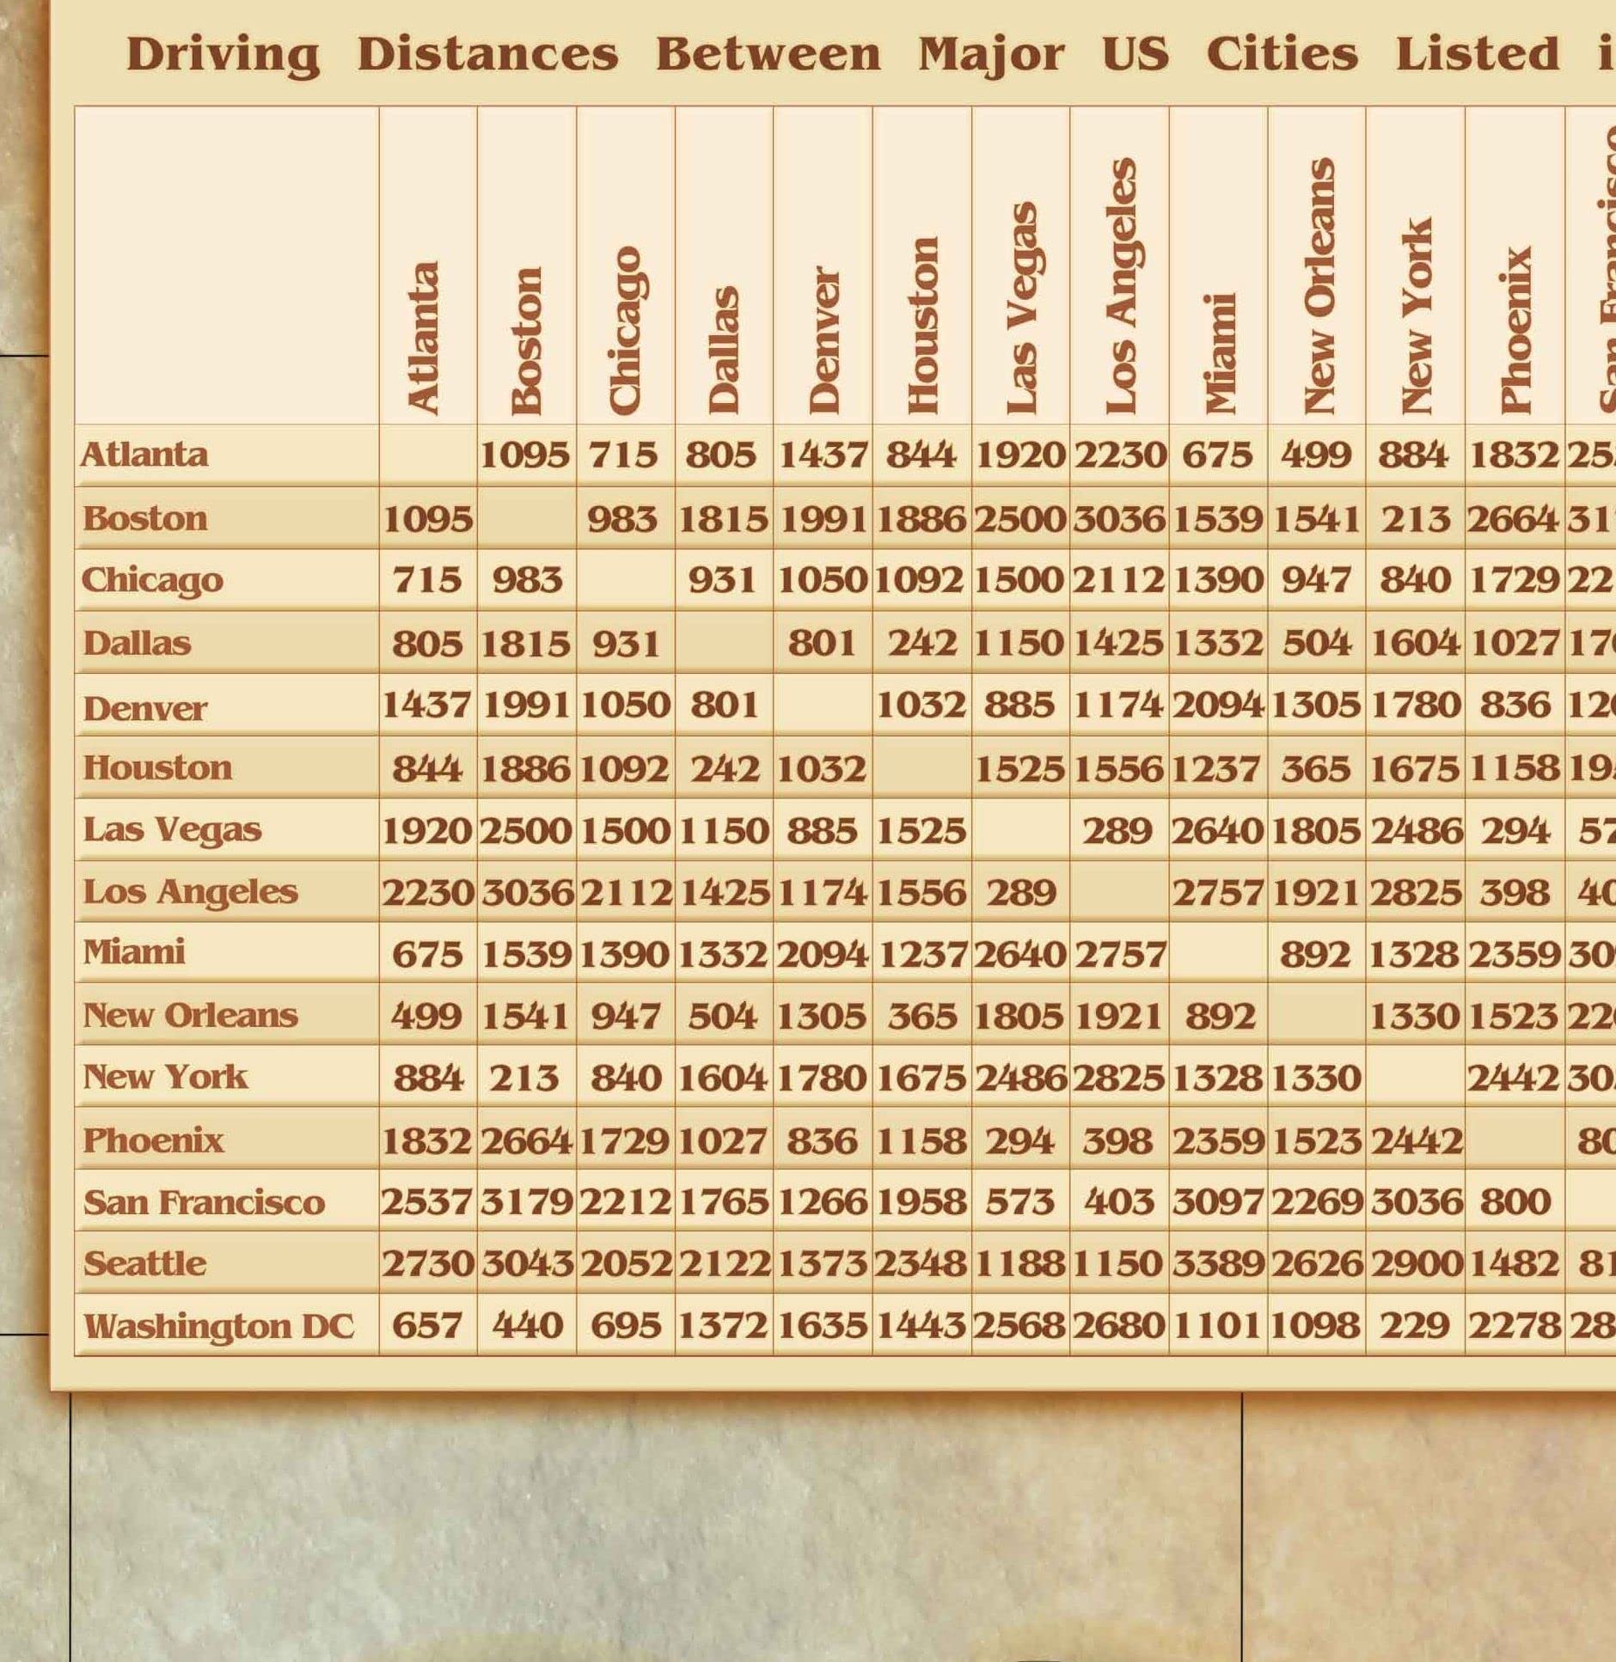1616x1662 pixels.
Task: Click 1095 in the Atlanta row
Action: click(x=525, y=455)
